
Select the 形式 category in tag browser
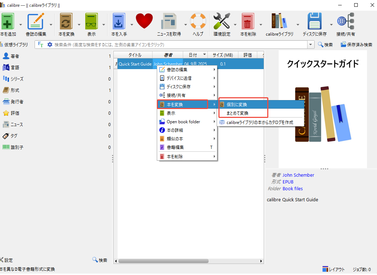(57, 90)
